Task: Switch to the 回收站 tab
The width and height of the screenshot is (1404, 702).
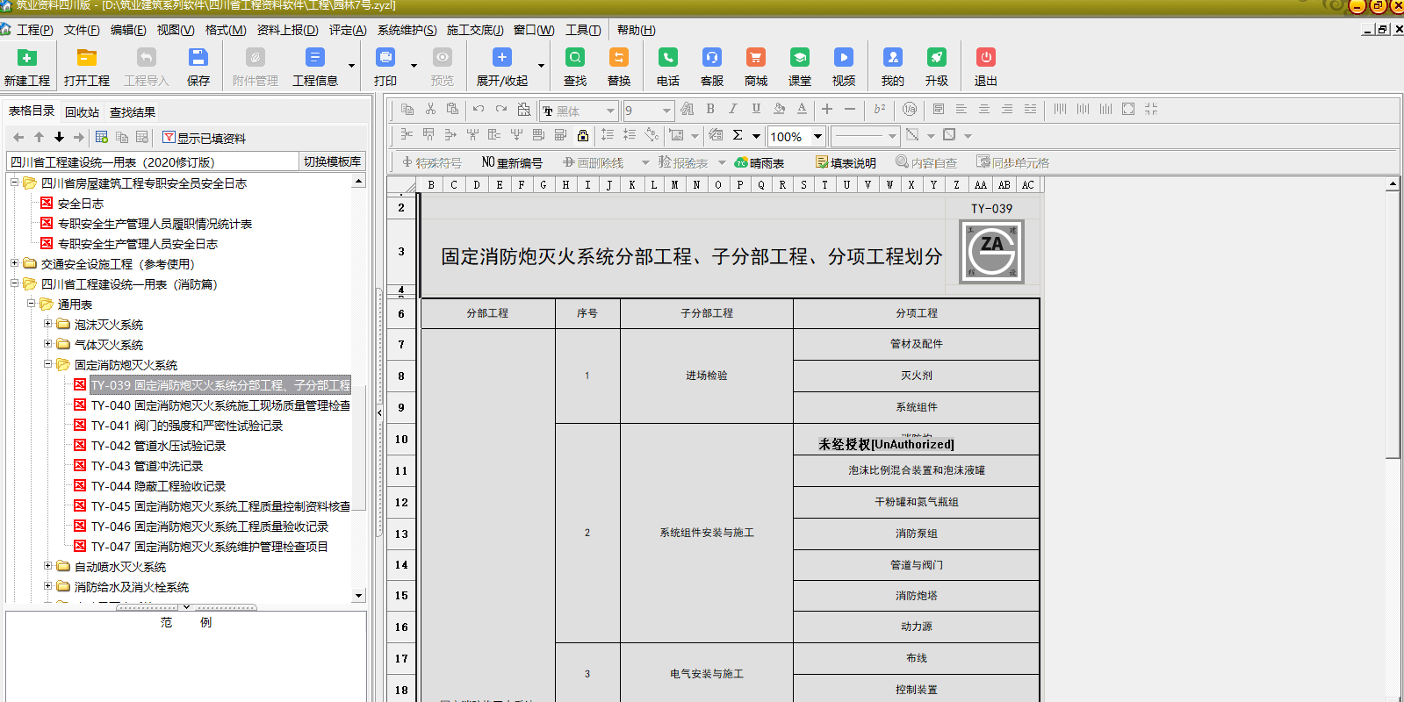Action: 82,112
